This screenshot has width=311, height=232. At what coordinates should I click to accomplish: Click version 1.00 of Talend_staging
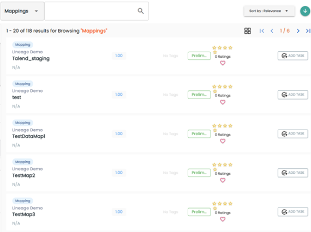click(119, 56)
